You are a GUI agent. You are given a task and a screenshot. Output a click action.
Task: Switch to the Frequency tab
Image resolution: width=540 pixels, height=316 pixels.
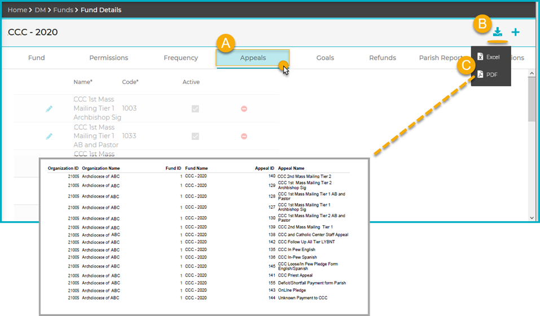(x=181, y=58)
